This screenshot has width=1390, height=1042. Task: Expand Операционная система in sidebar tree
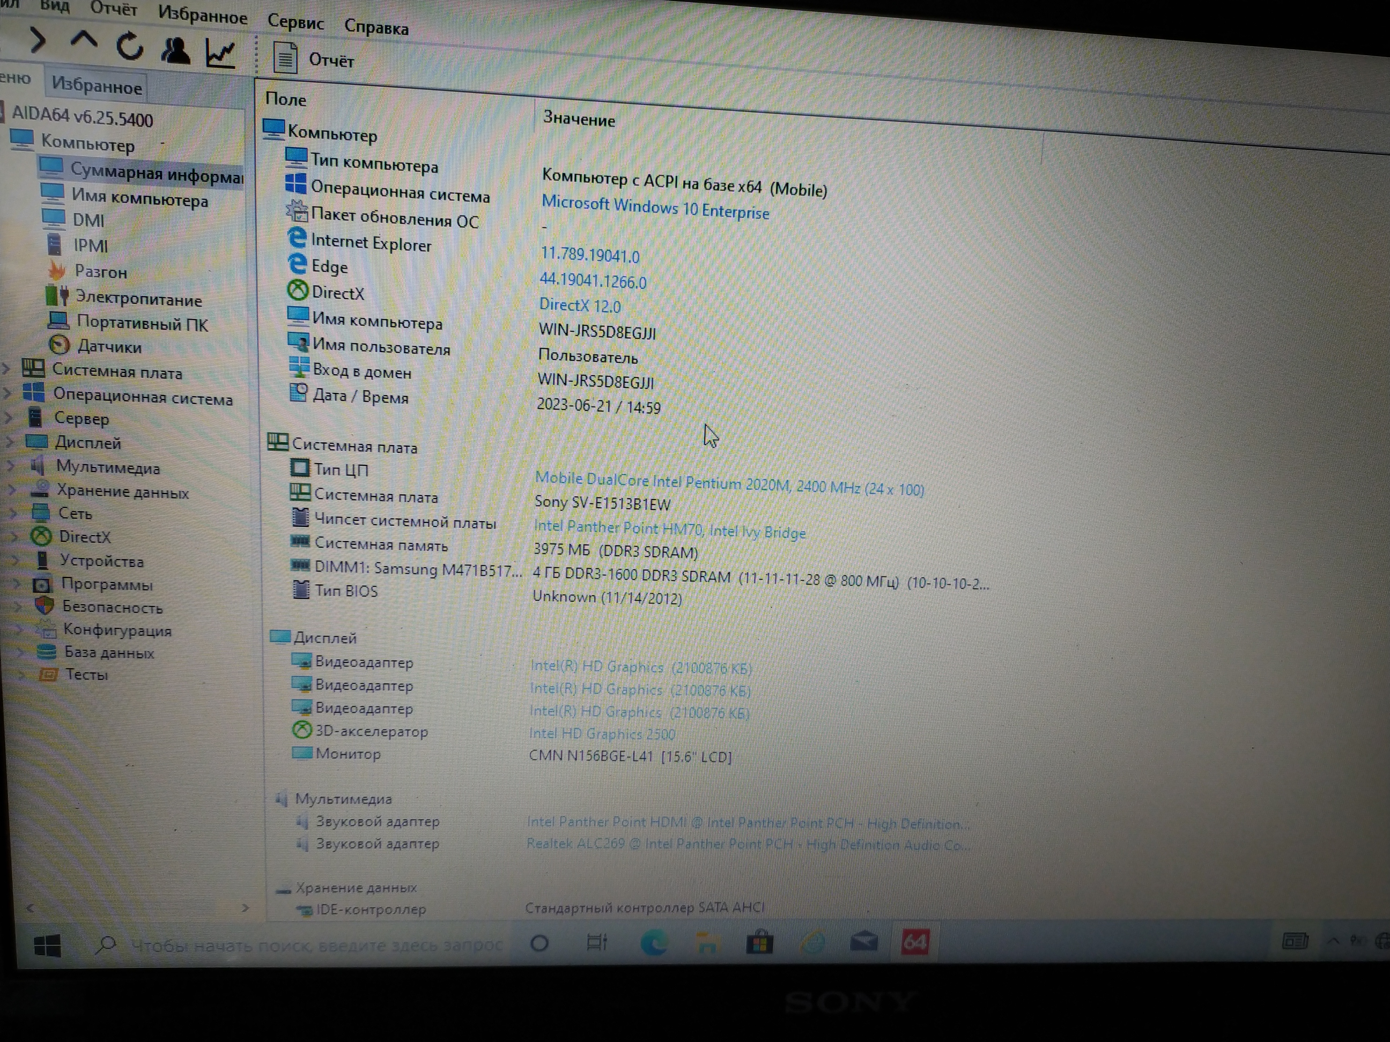point(8,393)
